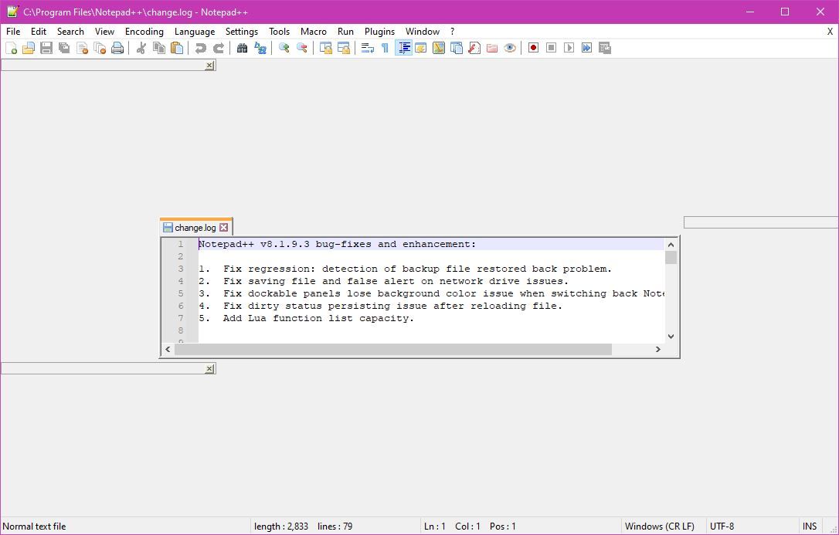Open the Document List panel icon
Screen dimensions: 839x535
point(457,48)
